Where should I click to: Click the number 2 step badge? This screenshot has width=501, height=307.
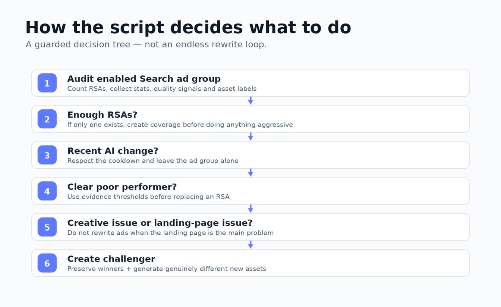click(x=47, y=119)
